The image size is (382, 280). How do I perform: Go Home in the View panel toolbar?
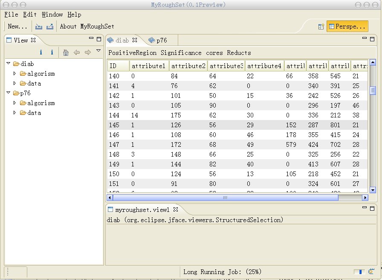point(66,52)
